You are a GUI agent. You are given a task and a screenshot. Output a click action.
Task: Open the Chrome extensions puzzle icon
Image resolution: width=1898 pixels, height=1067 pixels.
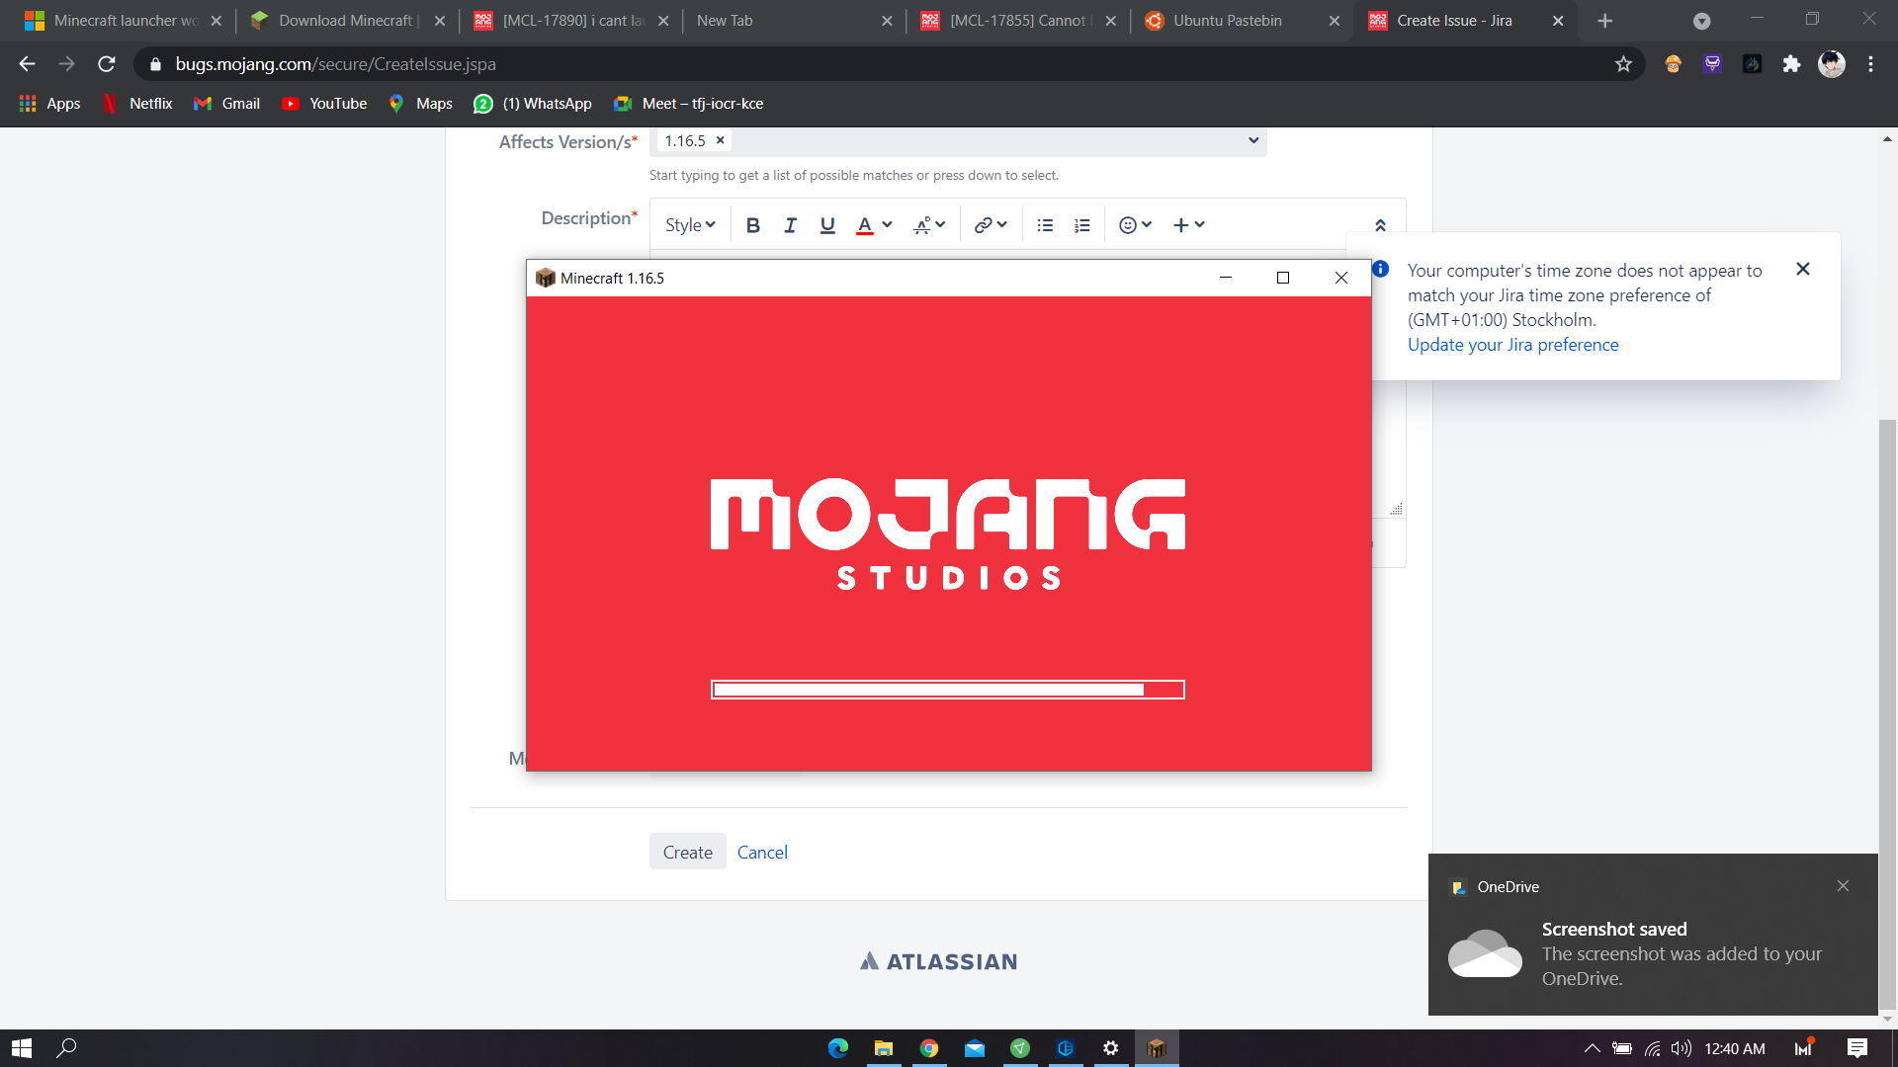coord(1791,64)
